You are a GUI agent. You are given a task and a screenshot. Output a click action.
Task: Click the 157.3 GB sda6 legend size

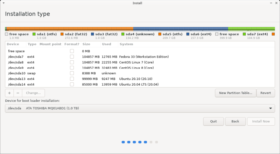197,38
